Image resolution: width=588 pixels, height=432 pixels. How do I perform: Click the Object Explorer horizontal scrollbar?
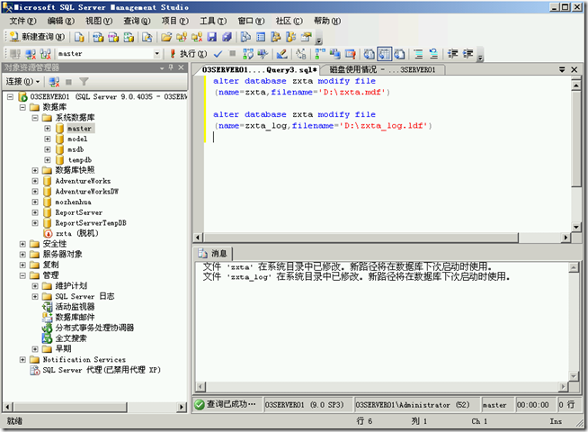pyautogui.click(x=71, y=407)
